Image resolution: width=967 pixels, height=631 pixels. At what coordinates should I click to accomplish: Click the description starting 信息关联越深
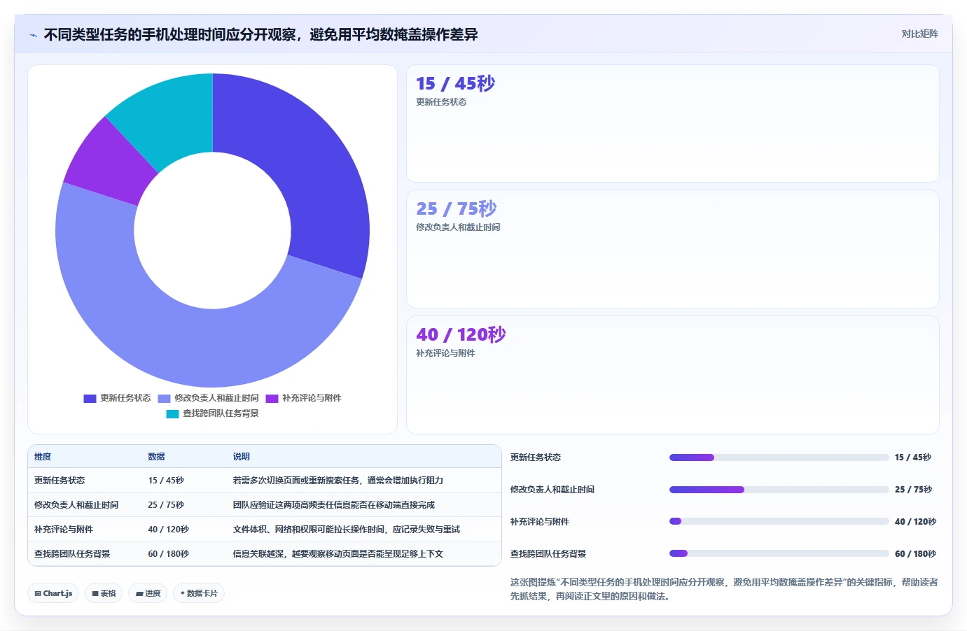338,554
